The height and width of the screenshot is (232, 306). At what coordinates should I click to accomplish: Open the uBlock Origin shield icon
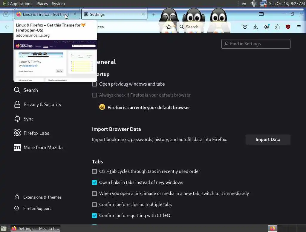(288, 27)
